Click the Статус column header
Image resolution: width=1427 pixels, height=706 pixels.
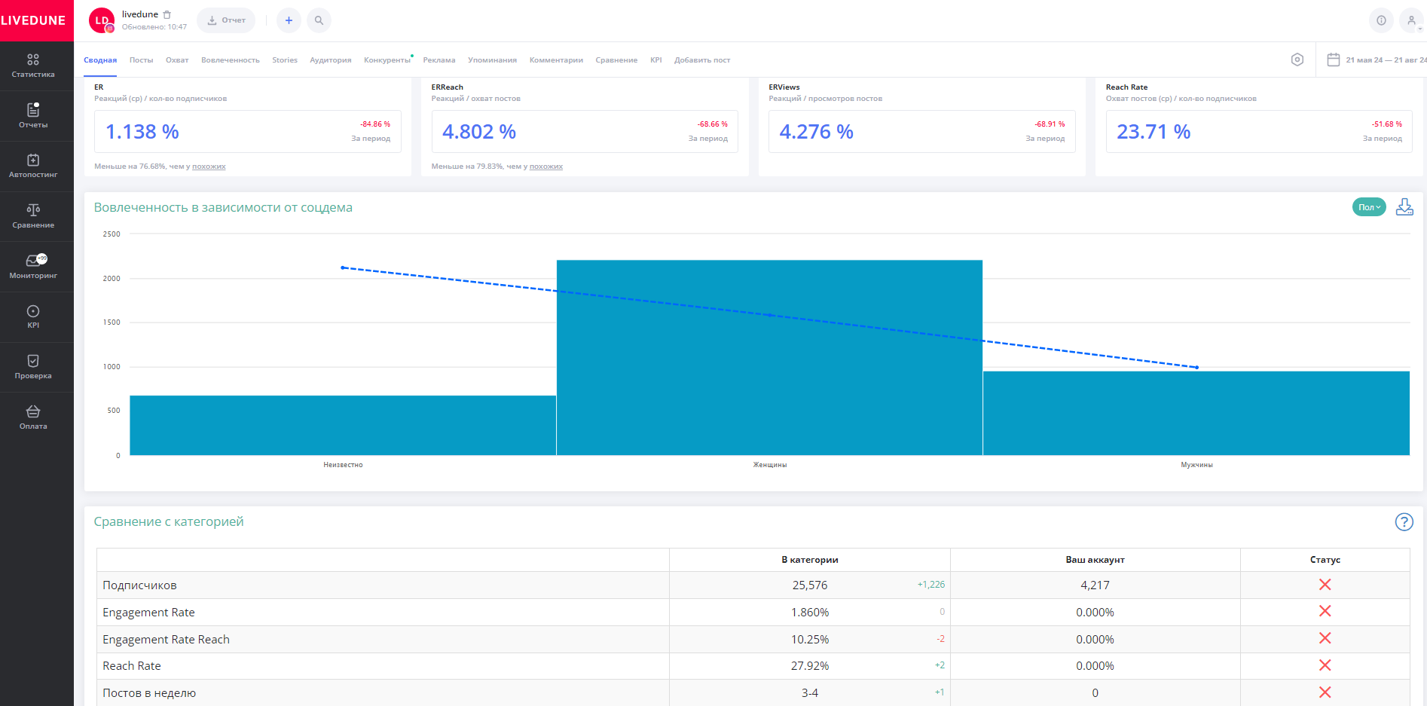point(1325,560)
